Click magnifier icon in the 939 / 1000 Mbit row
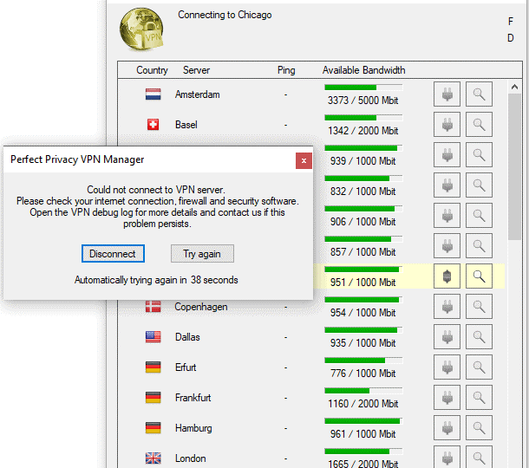The height and width of the screenshot is (468, 529). coord(479,155)
